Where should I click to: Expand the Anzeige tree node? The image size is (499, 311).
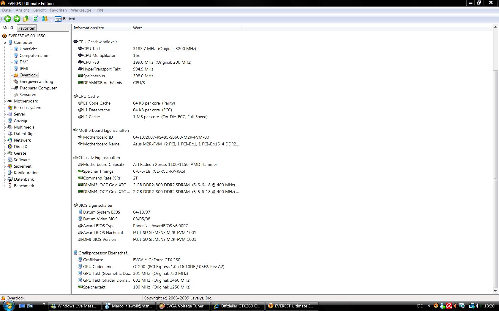(5, 121)
